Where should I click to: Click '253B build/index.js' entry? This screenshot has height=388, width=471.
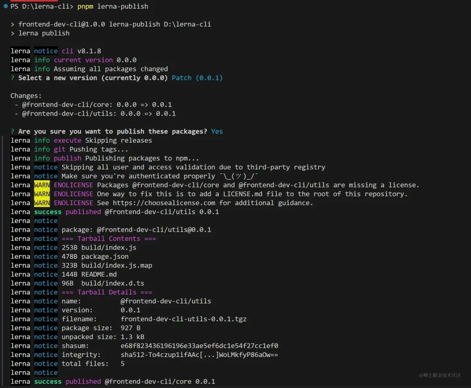[99, 247]
